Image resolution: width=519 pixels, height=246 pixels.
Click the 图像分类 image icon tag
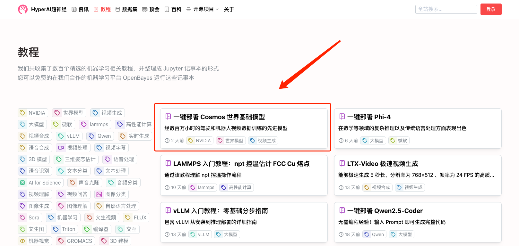click(99, 194)
